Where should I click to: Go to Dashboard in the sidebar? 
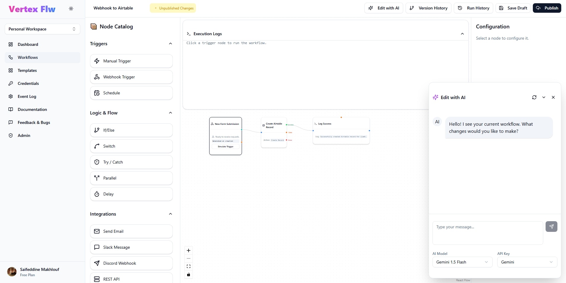tap(42, 44)
